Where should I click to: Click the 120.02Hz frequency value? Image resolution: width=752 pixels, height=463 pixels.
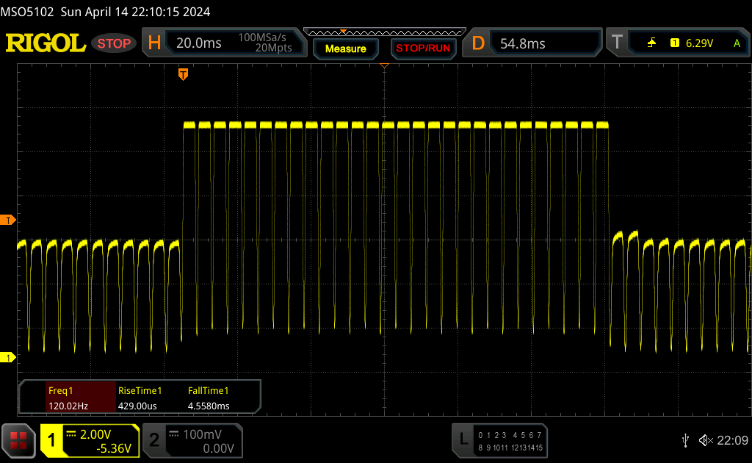click(x=68, y=406)
